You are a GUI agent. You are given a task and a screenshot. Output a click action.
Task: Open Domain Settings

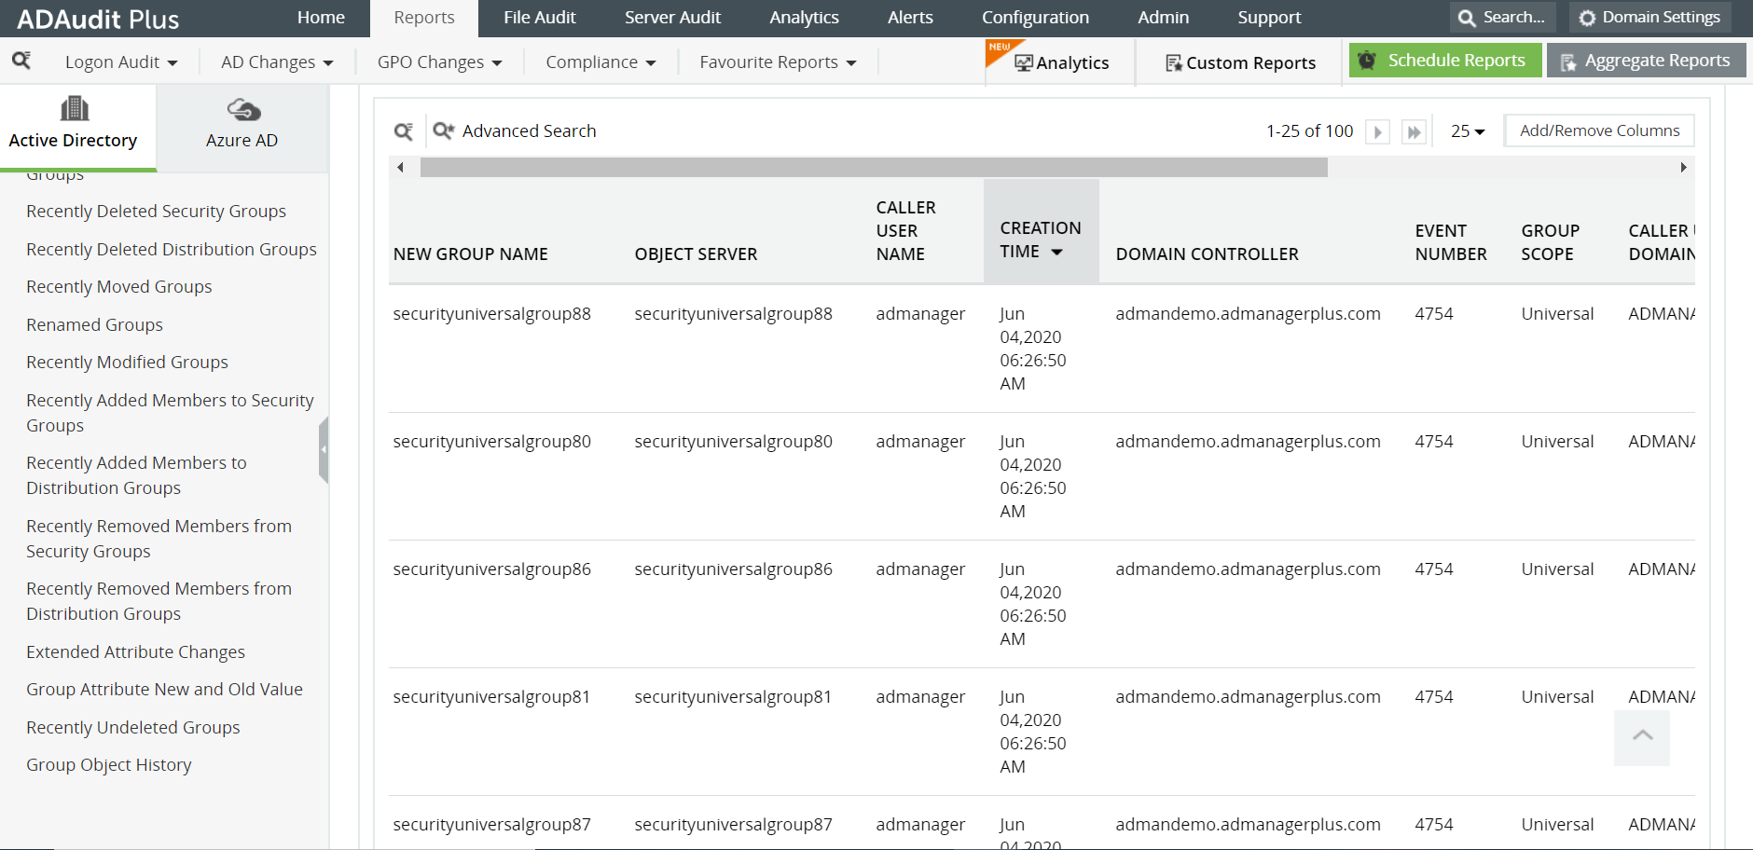1649,18
